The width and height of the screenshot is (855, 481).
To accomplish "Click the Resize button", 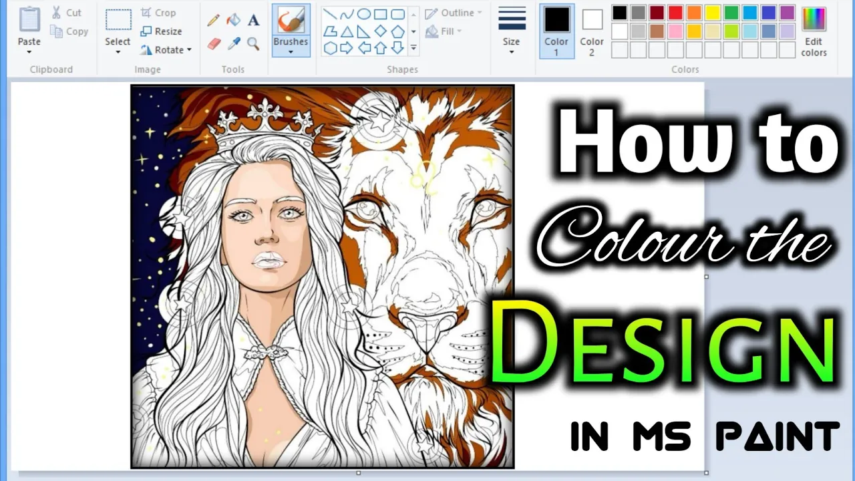I will [x=161, y=31].
